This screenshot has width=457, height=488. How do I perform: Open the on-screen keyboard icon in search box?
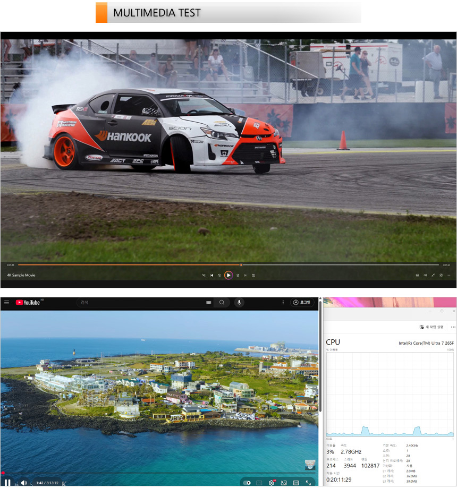click(x=208, y=302)
